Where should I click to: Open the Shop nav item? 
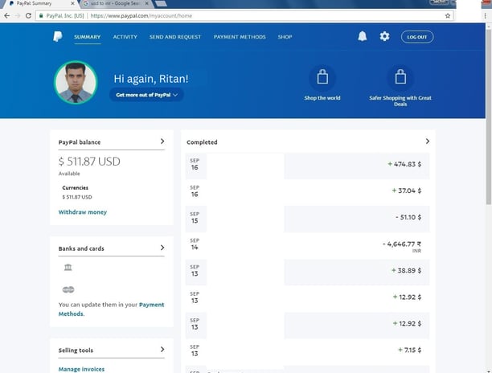285,37
